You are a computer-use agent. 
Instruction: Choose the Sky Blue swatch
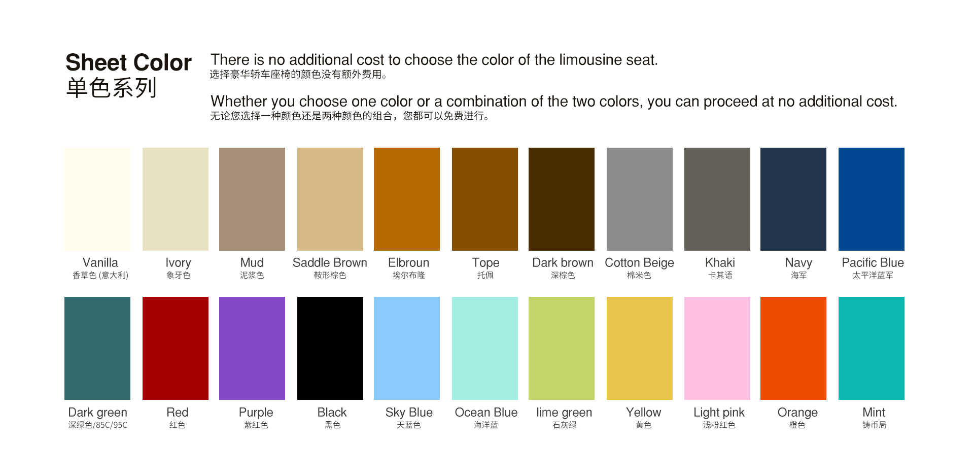[x=407, y=348]
